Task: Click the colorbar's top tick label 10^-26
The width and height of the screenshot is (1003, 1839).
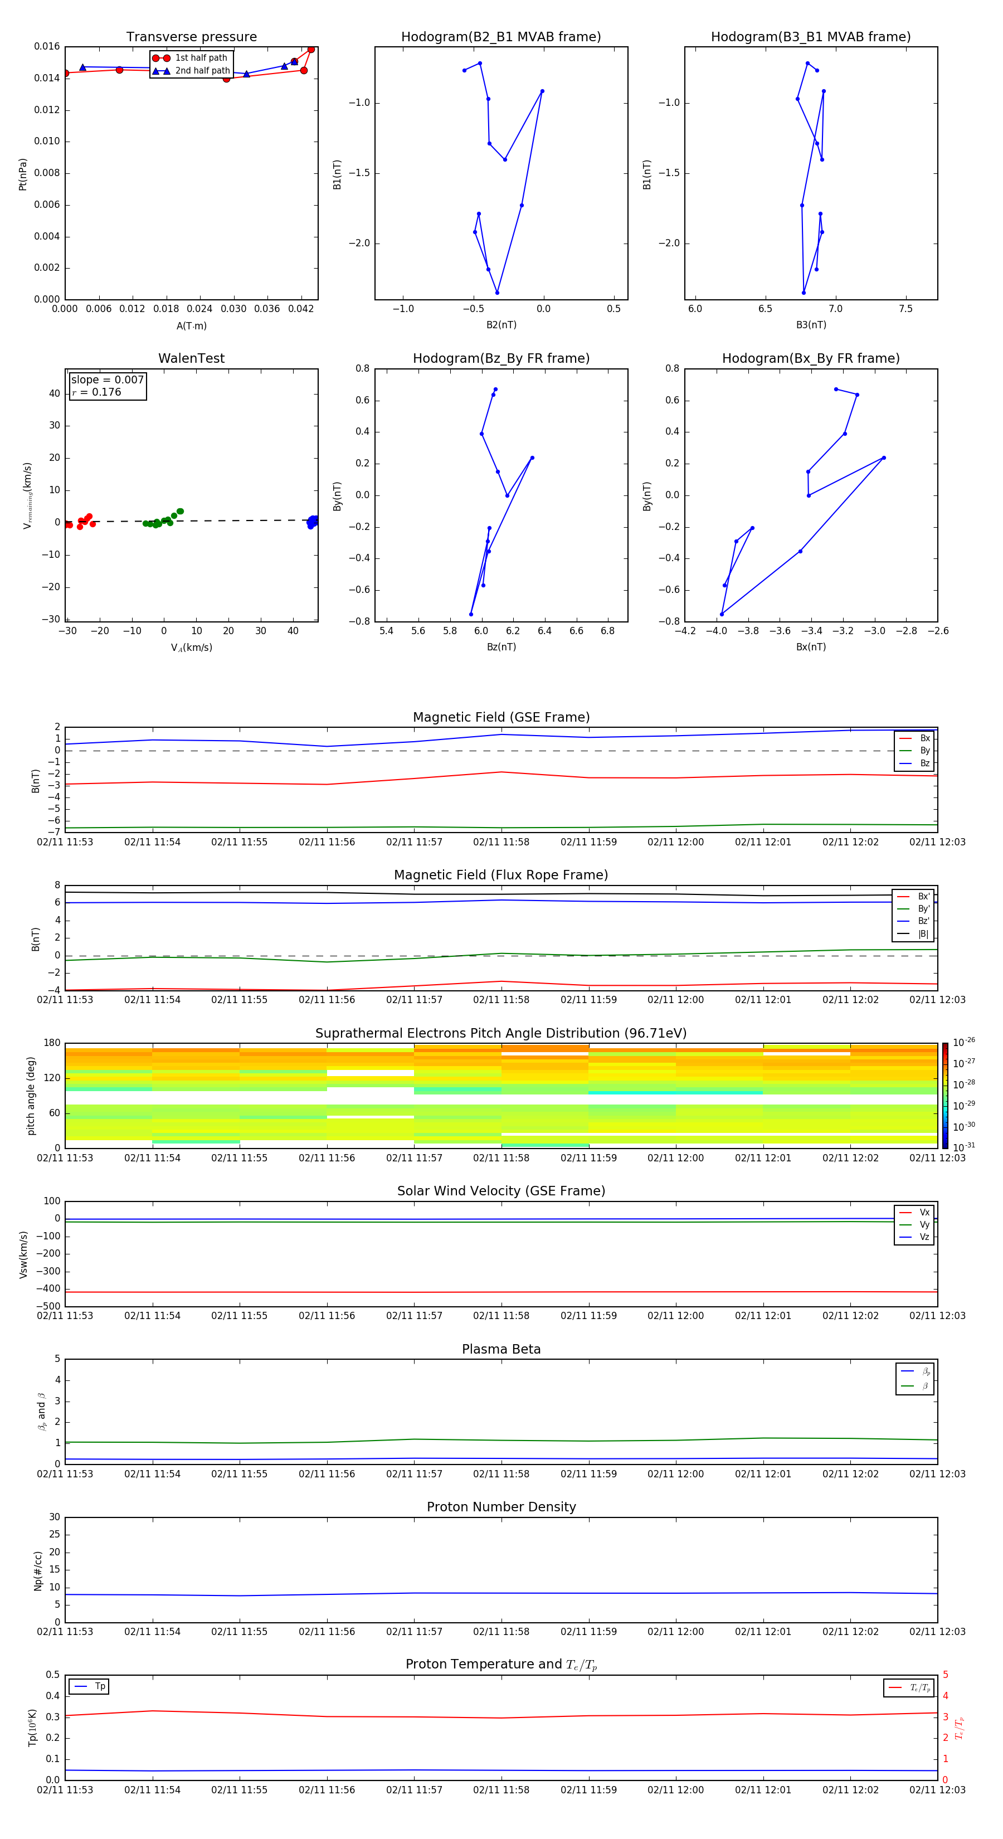Action: 964,1042
